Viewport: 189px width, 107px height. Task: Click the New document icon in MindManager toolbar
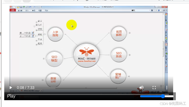click(14, 7)
